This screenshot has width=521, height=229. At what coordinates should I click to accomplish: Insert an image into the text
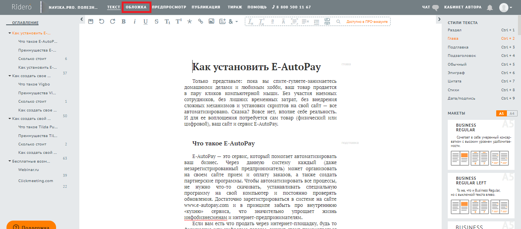pyautogui.click(x=211, y=21)
